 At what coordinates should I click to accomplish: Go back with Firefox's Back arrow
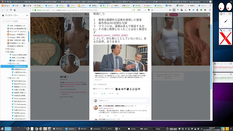(x=3, y=10)
